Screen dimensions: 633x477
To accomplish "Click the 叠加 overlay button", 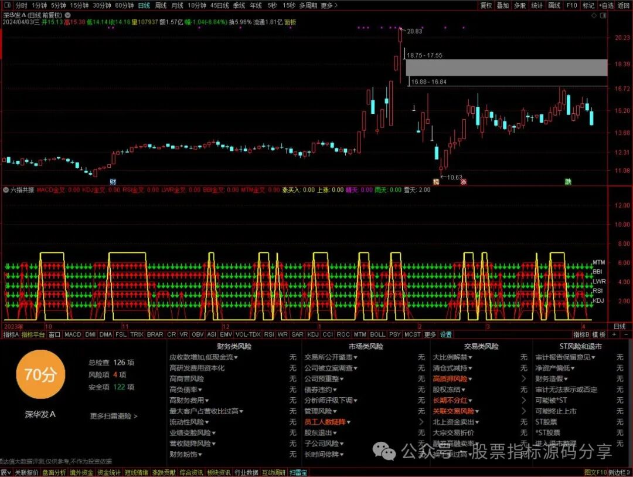I will 503,5.
